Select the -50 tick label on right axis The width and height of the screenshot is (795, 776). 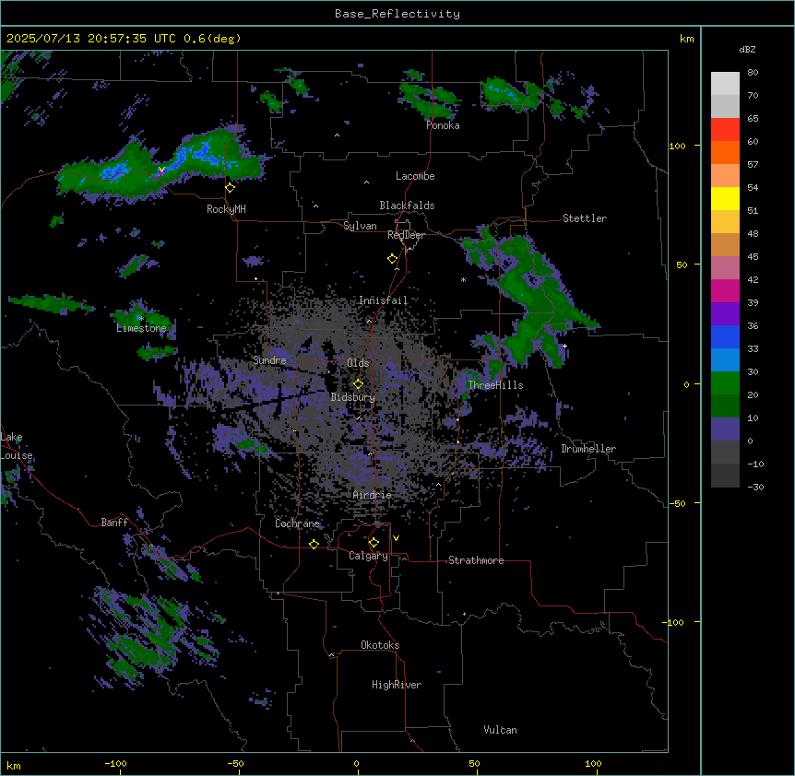(677, 503)
